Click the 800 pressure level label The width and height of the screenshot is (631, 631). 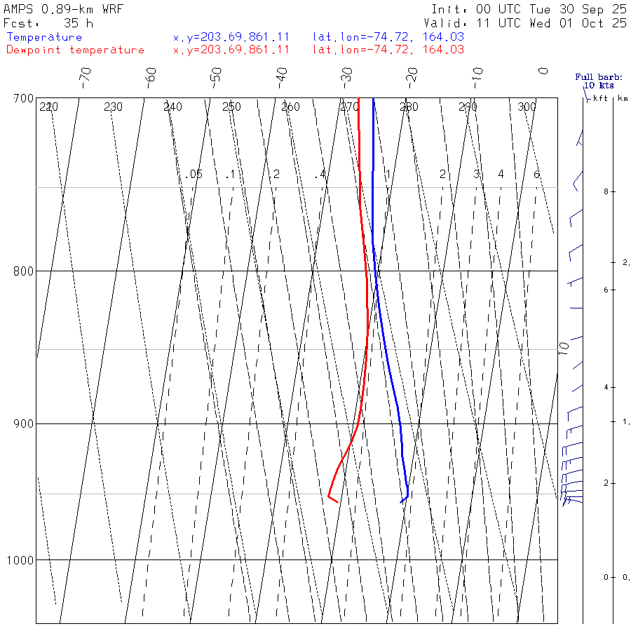(x=23, y=271)
